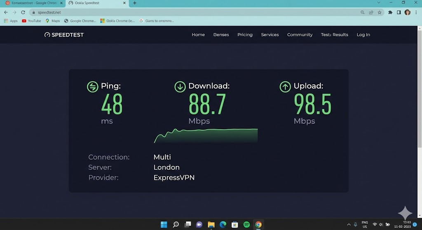Click the scrollbar down arrow
The image size is (422, 230).
tap(420, 216)
